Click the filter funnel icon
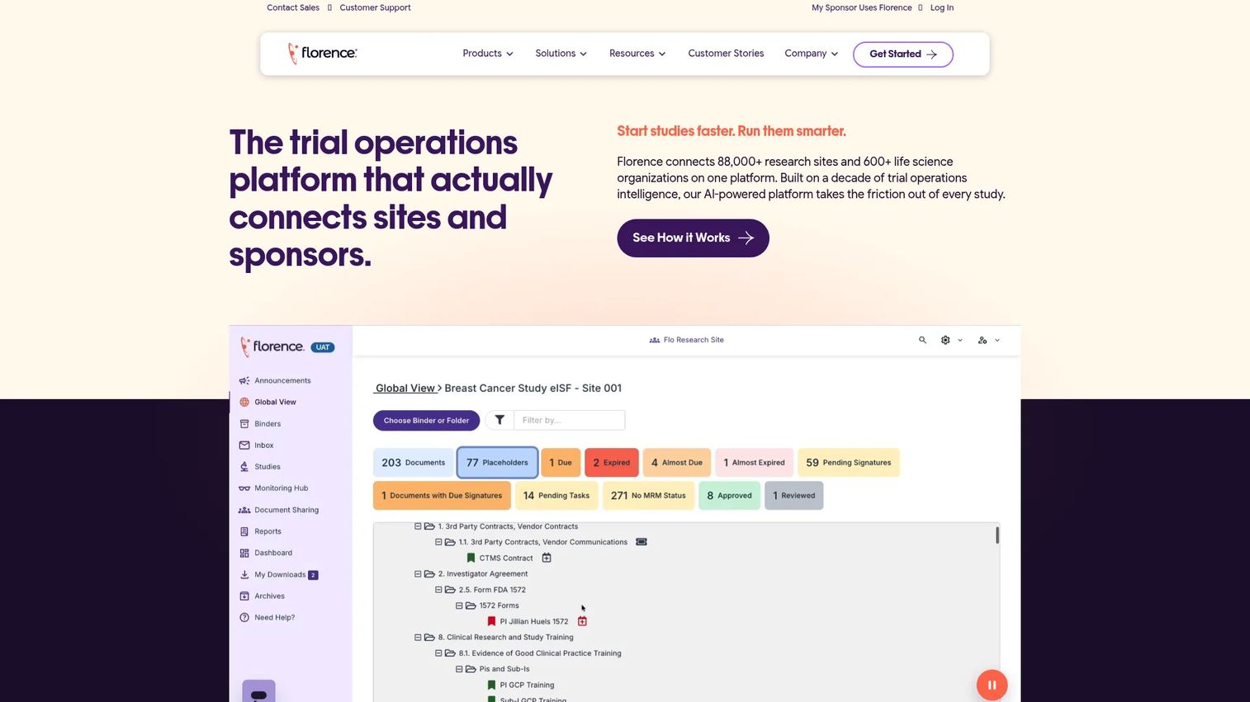This screenshot has height=702, width=1250. 500,420
